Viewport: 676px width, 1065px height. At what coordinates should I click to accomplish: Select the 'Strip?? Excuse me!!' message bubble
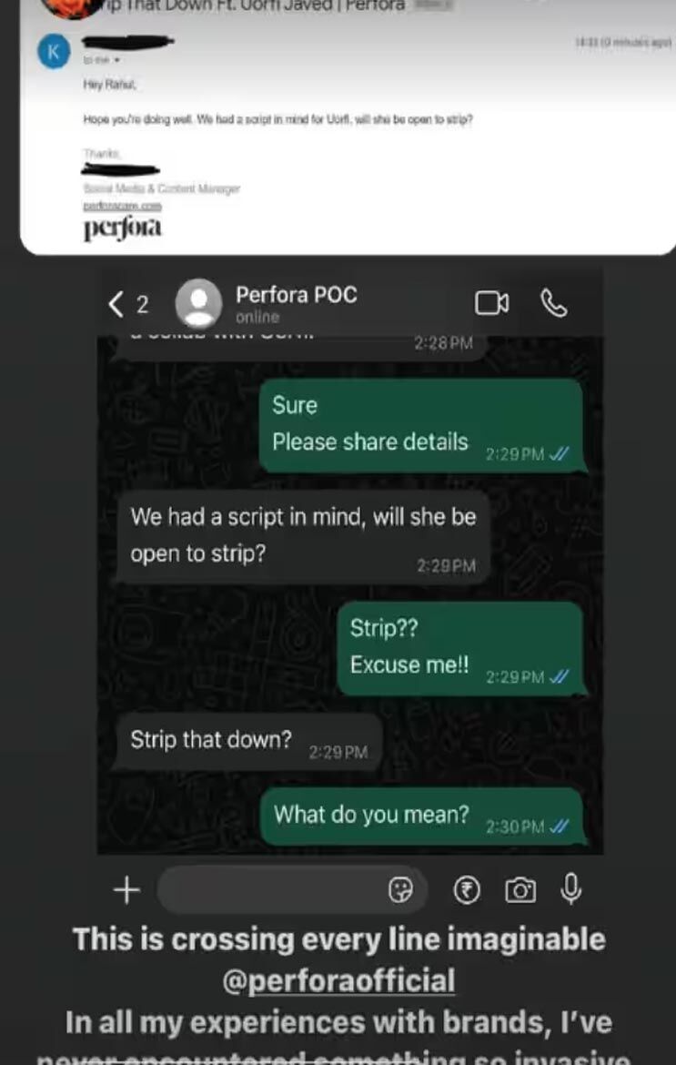[x=461, y=648]
